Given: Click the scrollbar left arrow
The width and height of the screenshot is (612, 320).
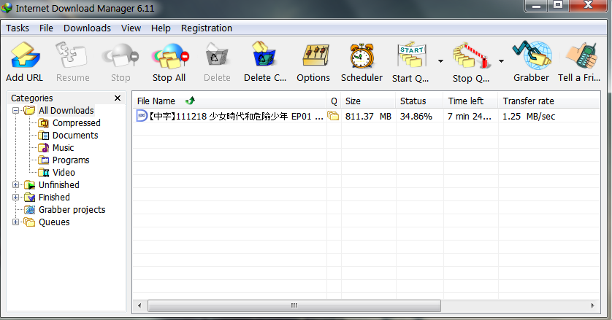Looking at the screenshot, I should [x=139, y=305].
